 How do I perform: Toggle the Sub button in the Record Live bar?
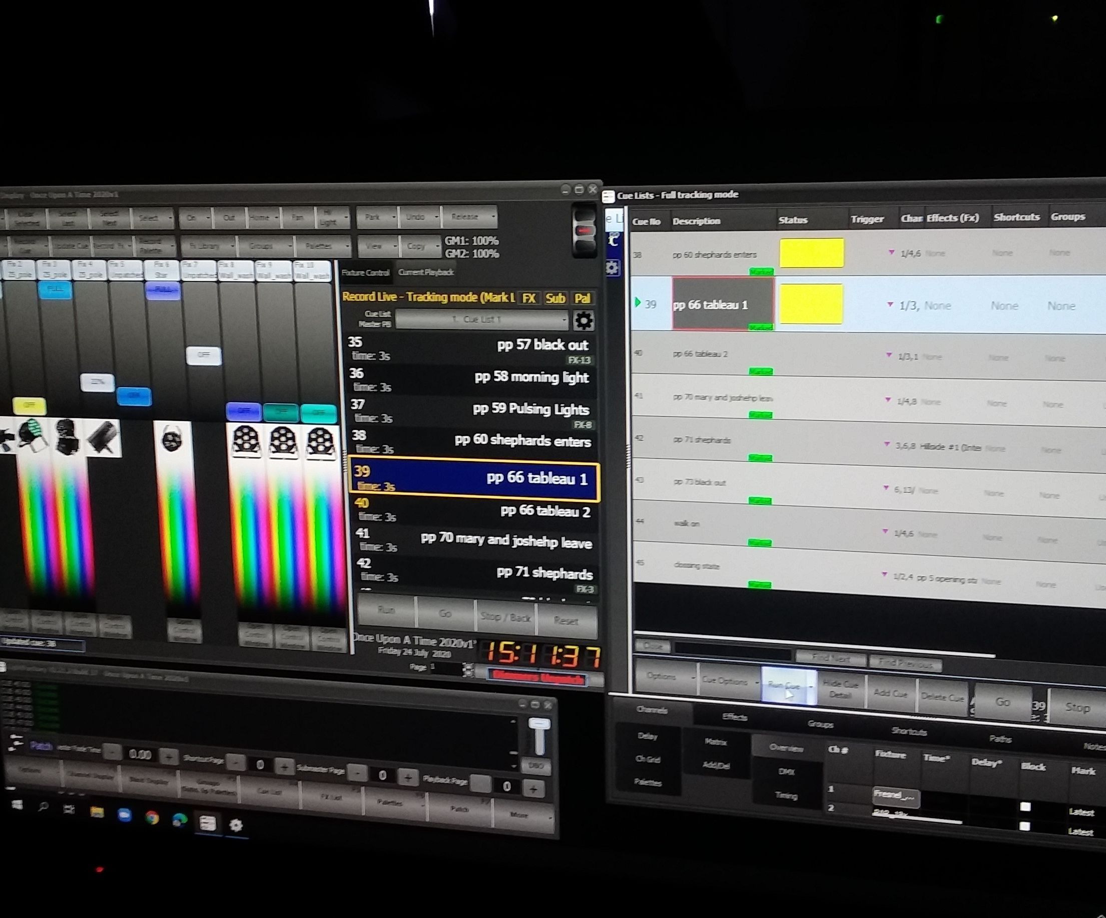[556, 298]
